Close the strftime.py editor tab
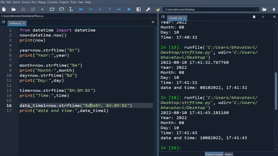 [24, 23]
